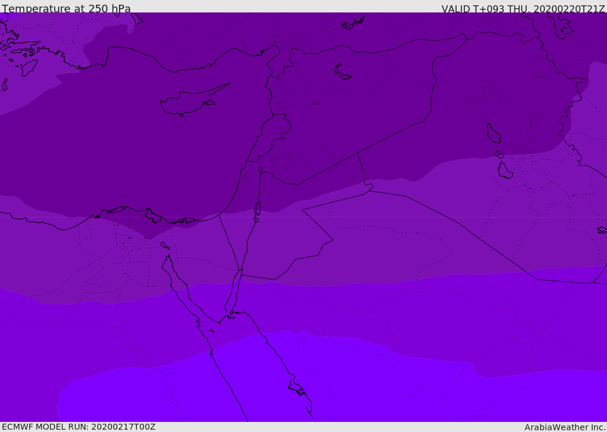
Task: Click the 'ECMWF MODEL RUN: 20200217T00Z' label
Action: click(x=79, y=427)
